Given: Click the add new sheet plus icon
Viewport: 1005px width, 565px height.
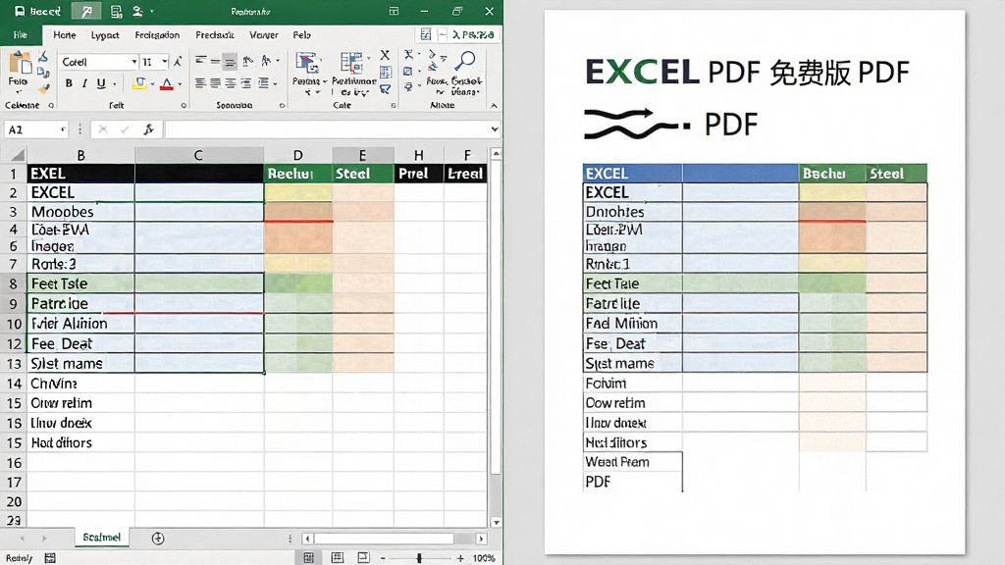Looking at the screenshot, I should (x=158, y=539).
